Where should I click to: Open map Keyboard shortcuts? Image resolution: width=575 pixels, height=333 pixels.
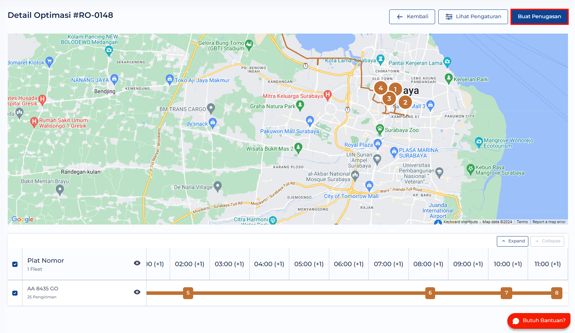tap(460, 222)
